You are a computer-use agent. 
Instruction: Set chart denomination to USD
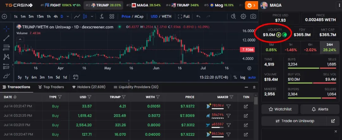[x=154, y=16]
